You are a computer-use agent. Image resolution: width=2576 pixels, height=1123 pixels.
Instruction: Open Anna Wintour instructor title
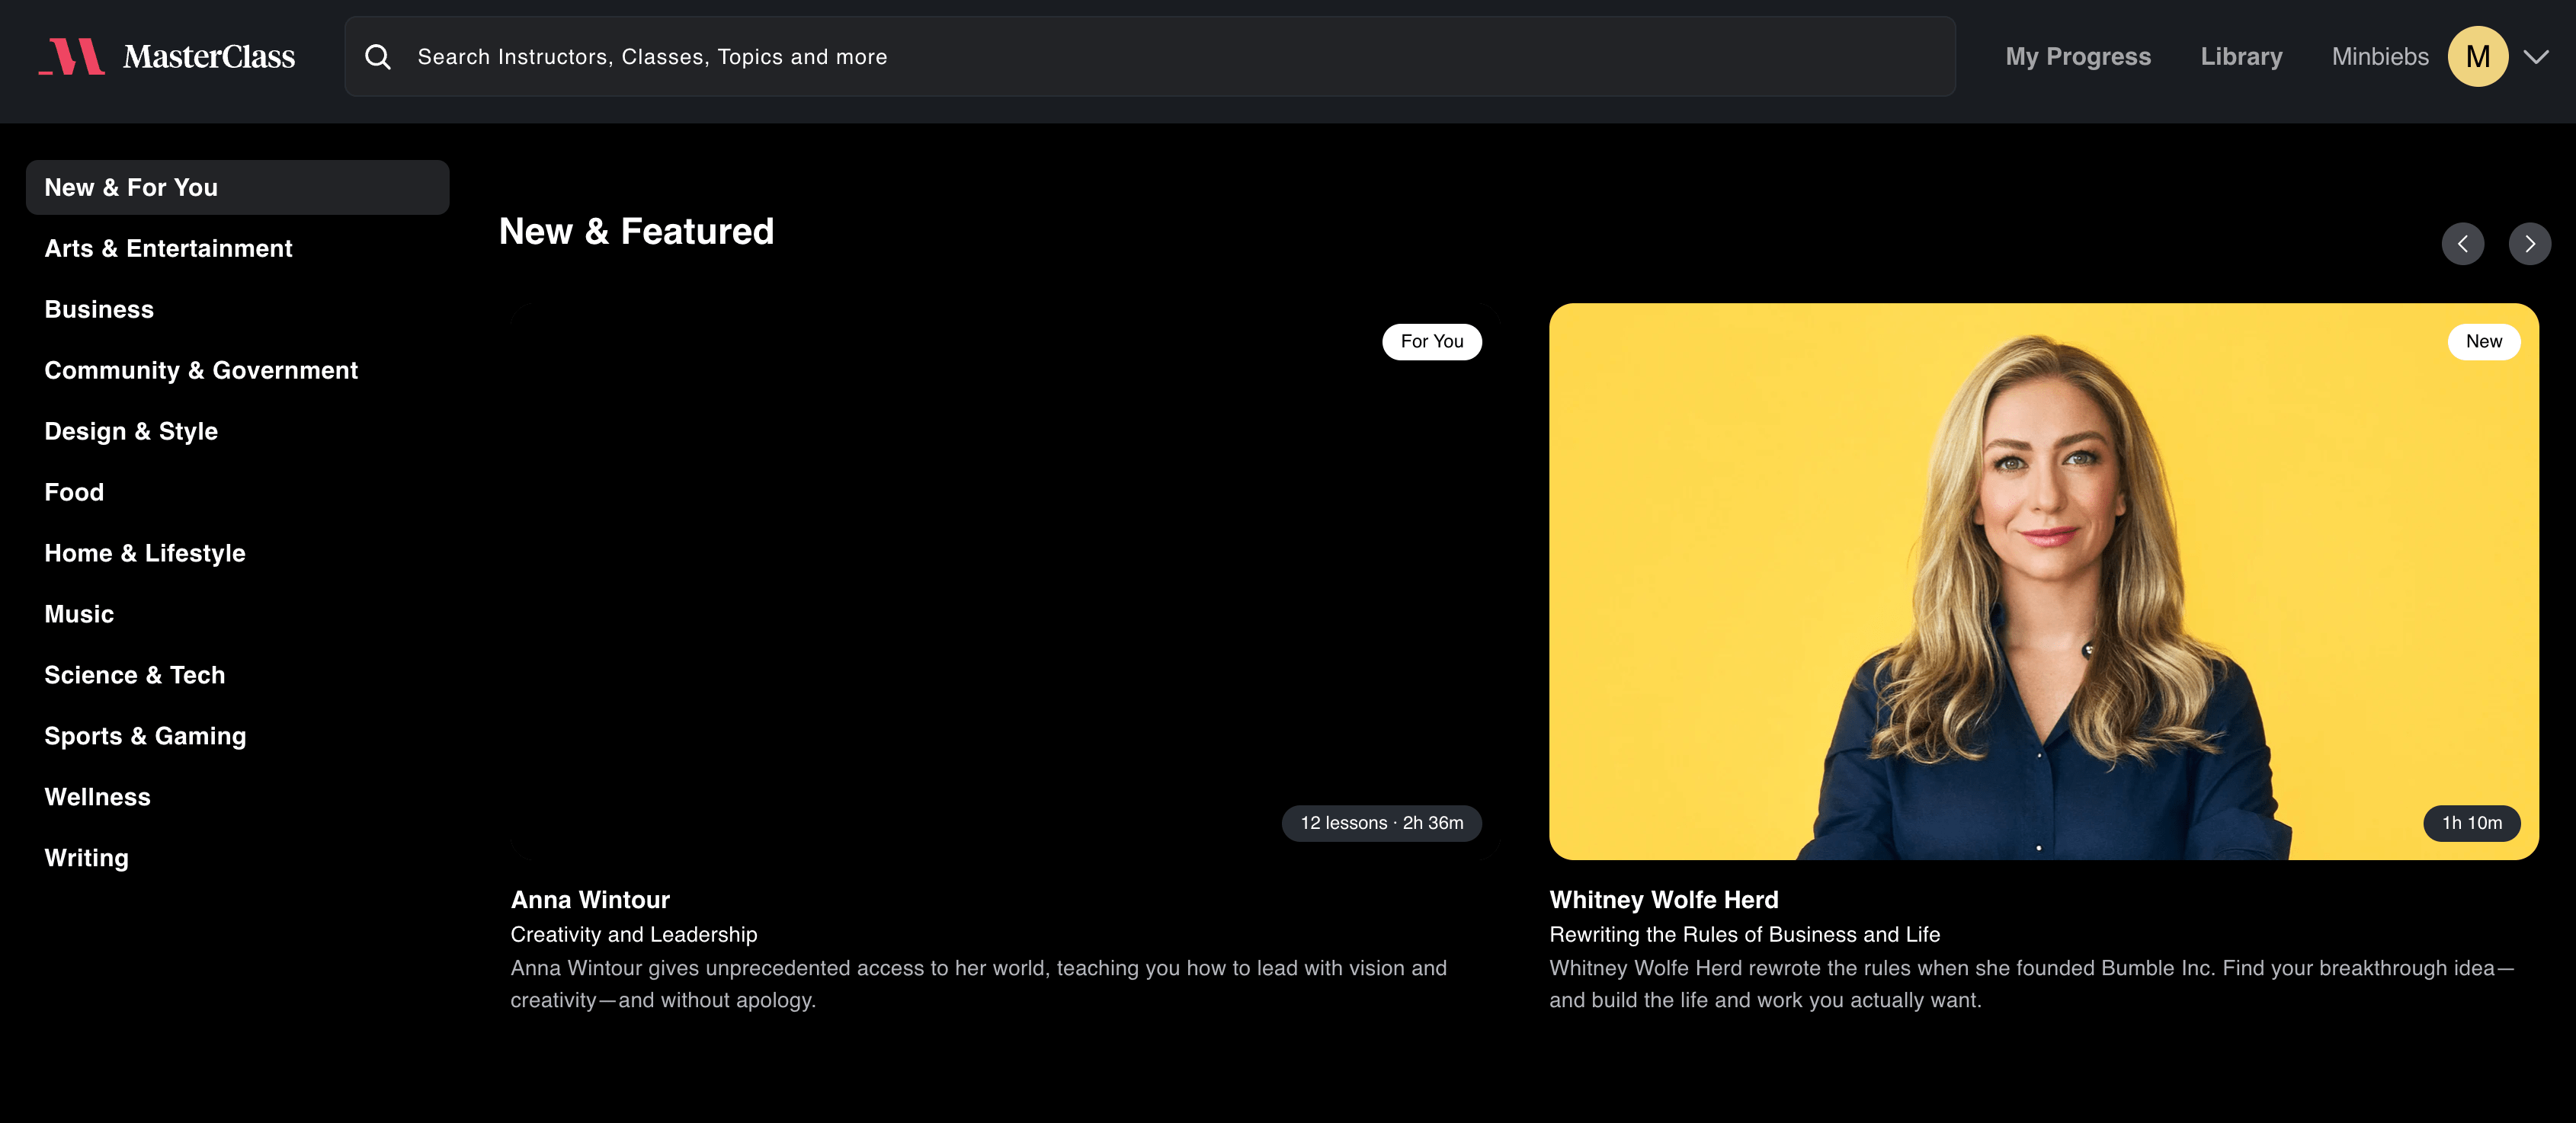coord(590,900)
